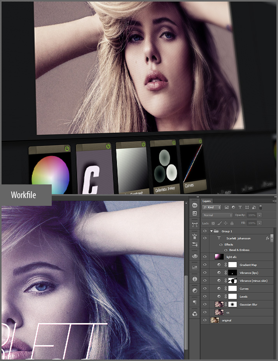
Task: Open the Info panel icon
Action: 195,279
